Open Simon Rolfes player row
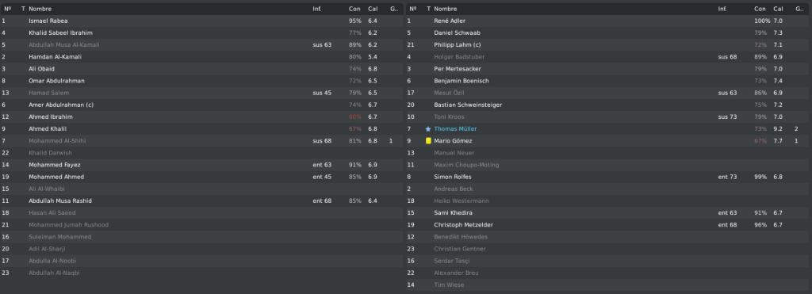 [x=608, y=177]
